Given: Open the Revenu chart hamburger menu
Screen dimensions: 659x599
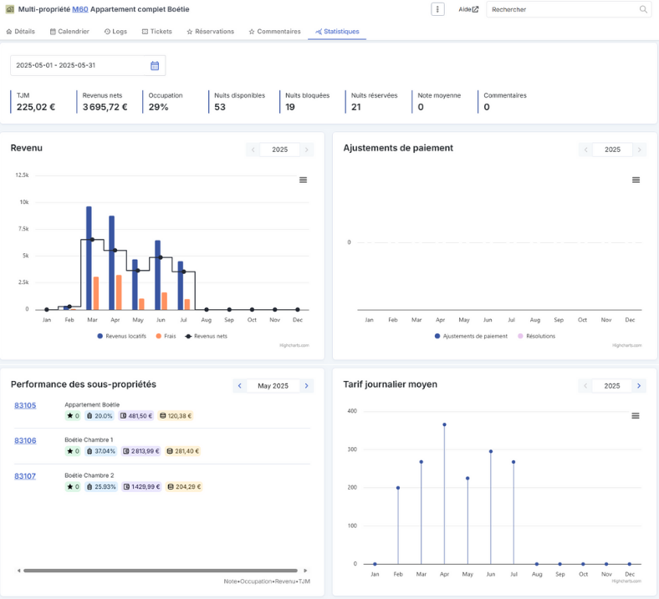Looking at the screenshot, I should pos(303,180).
